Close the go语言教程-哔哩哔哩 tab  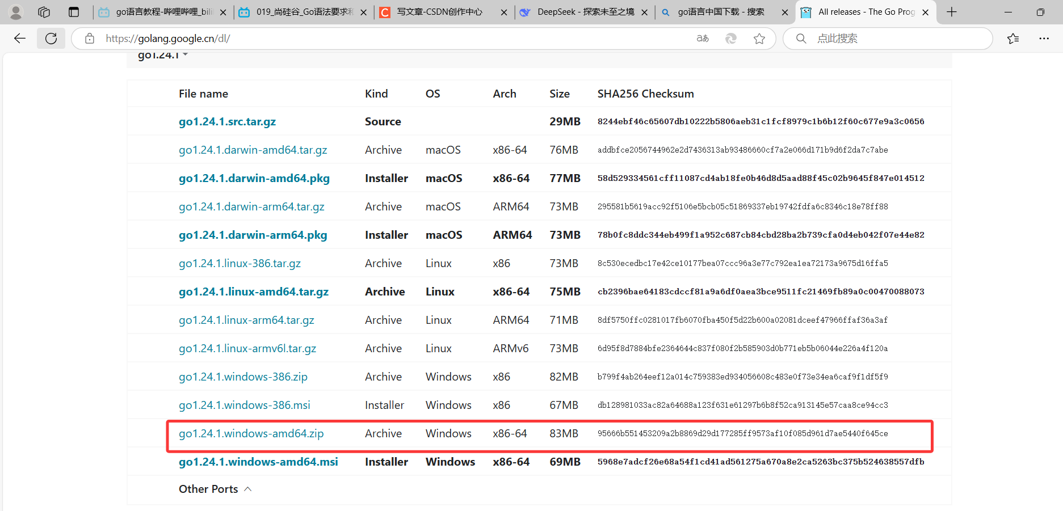click(223, 12)
